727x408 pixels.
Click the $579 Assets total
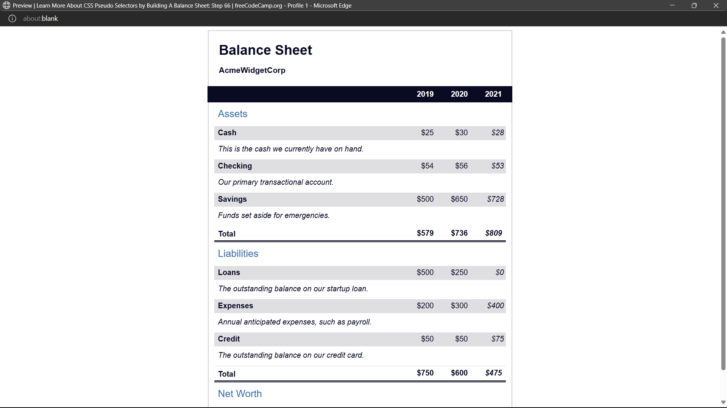425,233
